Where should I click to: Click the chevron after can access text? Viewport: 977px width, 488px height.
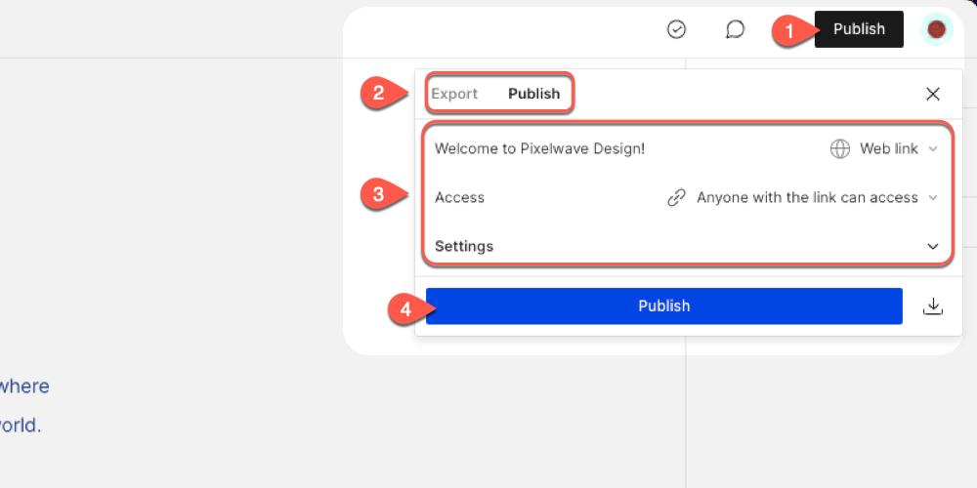pyautogui.click(x=933, y=198)
